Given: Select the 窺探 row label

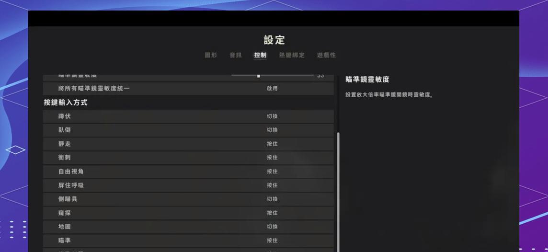Looking at the screenshot, I should coord(65,213).
